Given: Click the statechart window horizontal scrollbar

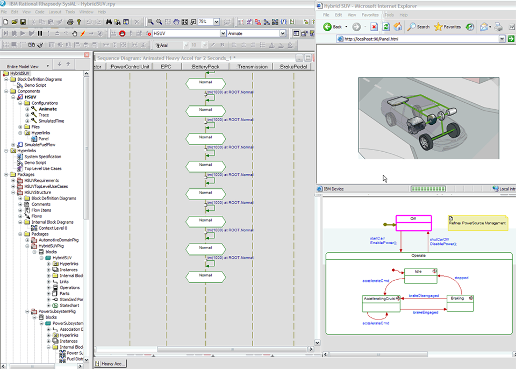Looking at the screenshot, I should (x=378, y=354).
